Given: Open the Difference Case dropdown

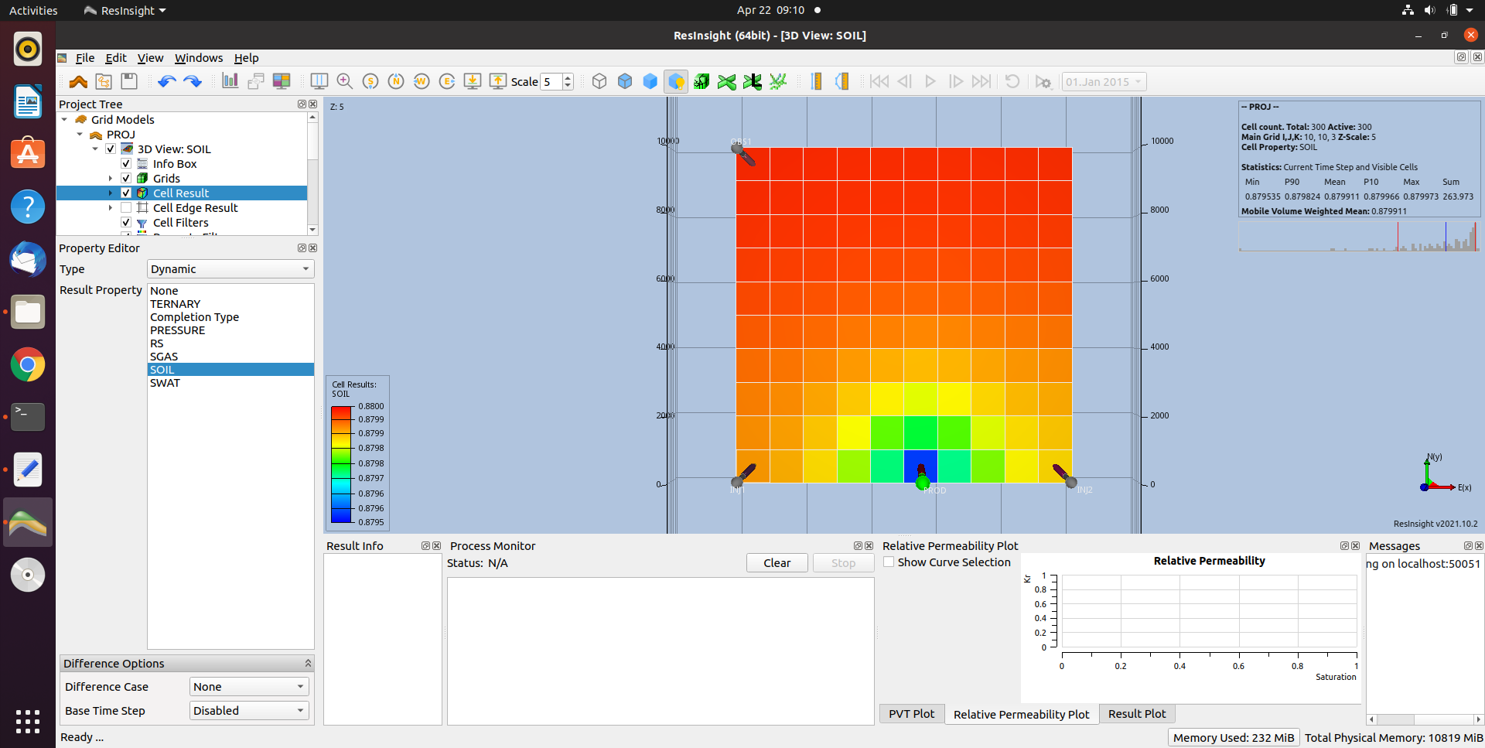Looking at the screenshot, I should (248, 686).
